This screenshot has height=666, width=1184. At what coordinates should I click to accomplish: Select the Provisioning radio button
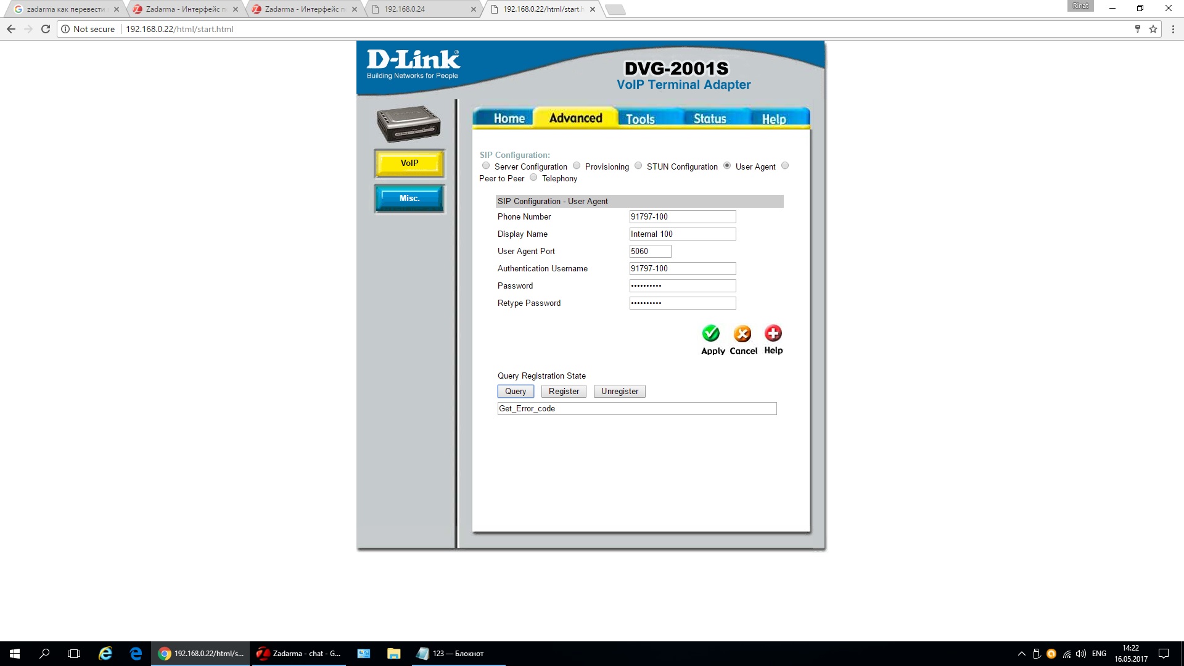(x=577, y=166)
